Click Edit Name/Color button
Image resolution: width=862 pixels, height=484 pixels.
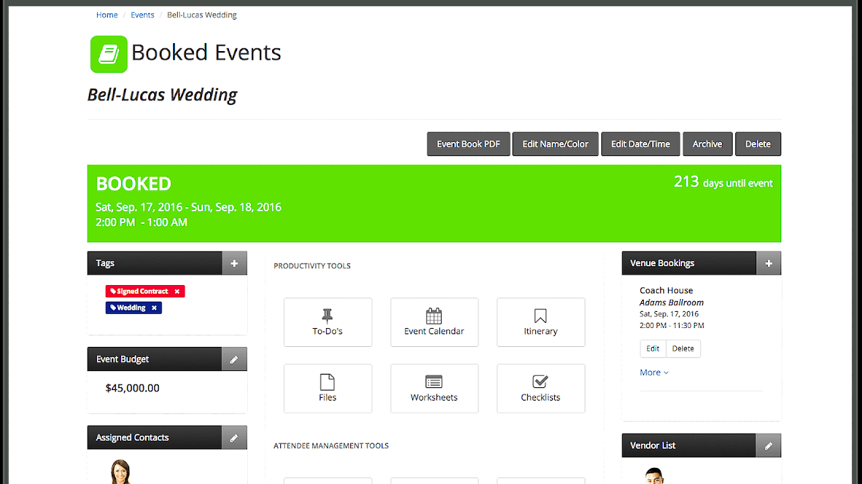556,144
